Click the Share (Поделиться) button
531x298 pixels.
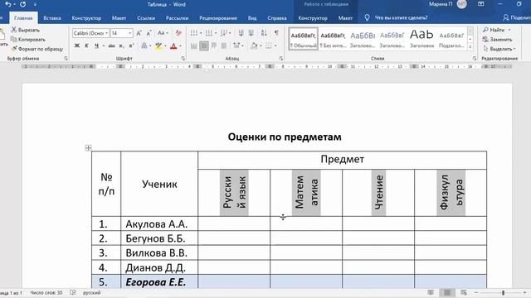tap(517, 17)
